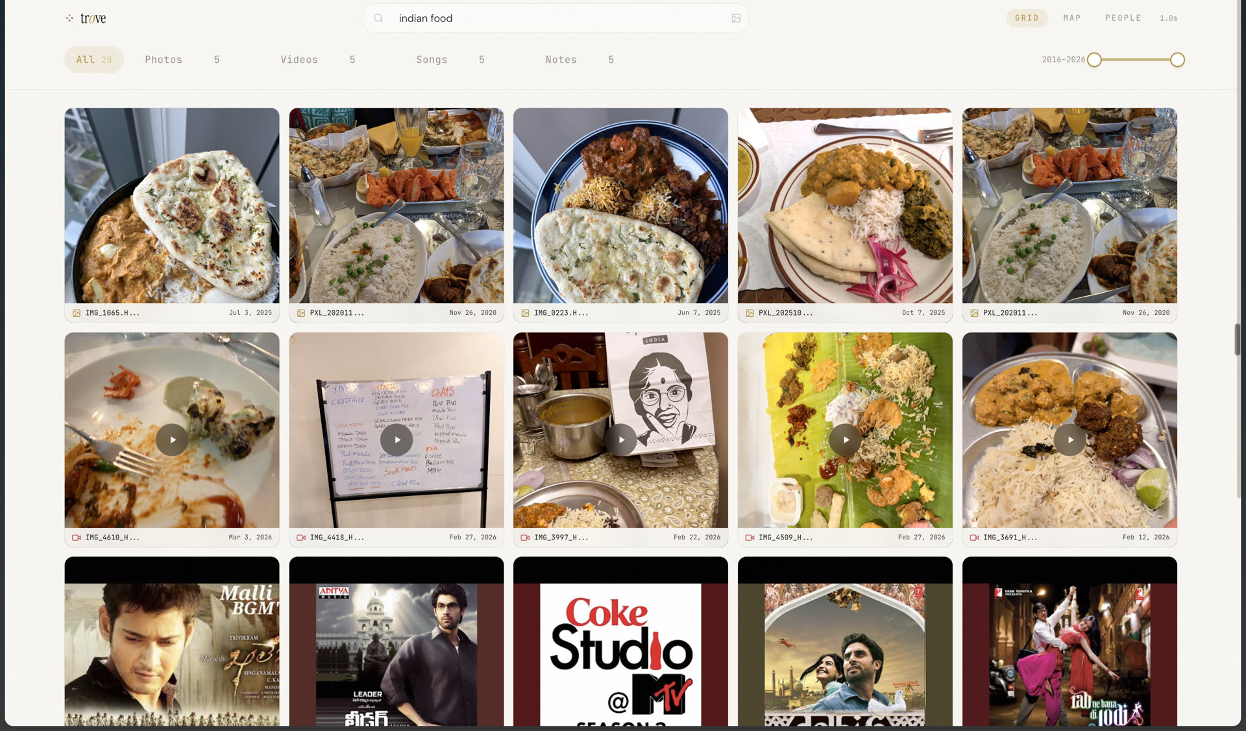Image resolution: width=1246 pixels, height=731 pixels.
Task: Click video icon beside IMG_4610_H...
Action: click(x=77, y=538)
